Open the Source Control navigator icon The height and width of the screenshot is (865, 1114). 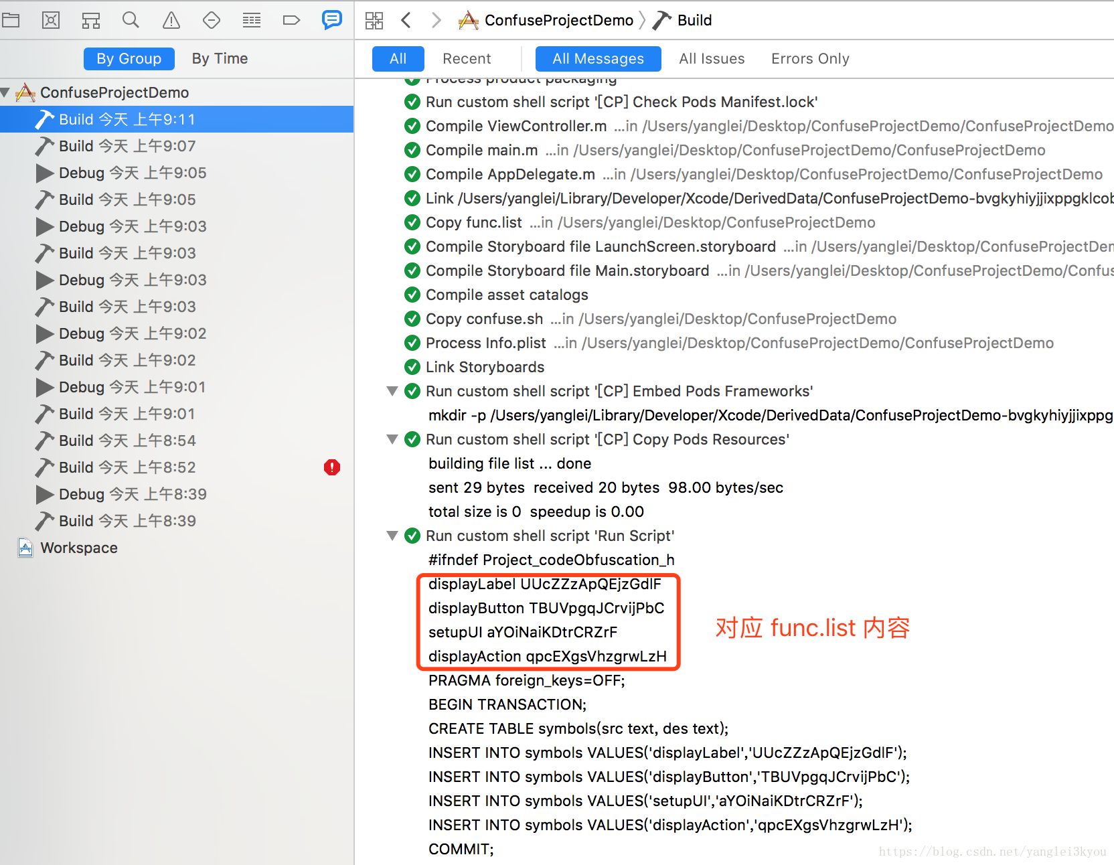[51, 20]
